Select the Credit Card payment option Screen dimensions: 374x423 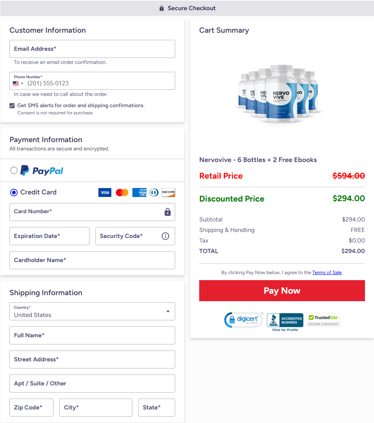(x=14, y=192)
